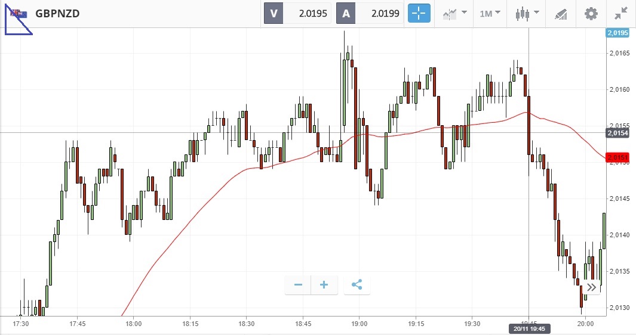Click the current price label 2,0195
The width and height of the screenshot is (636, 335).
617,33
